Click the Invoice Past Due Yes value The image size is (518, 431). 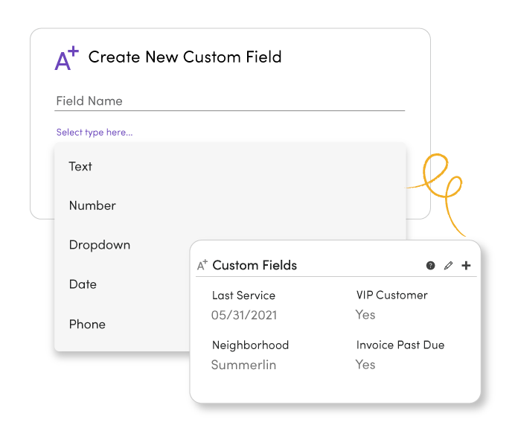tap(365, 365)
